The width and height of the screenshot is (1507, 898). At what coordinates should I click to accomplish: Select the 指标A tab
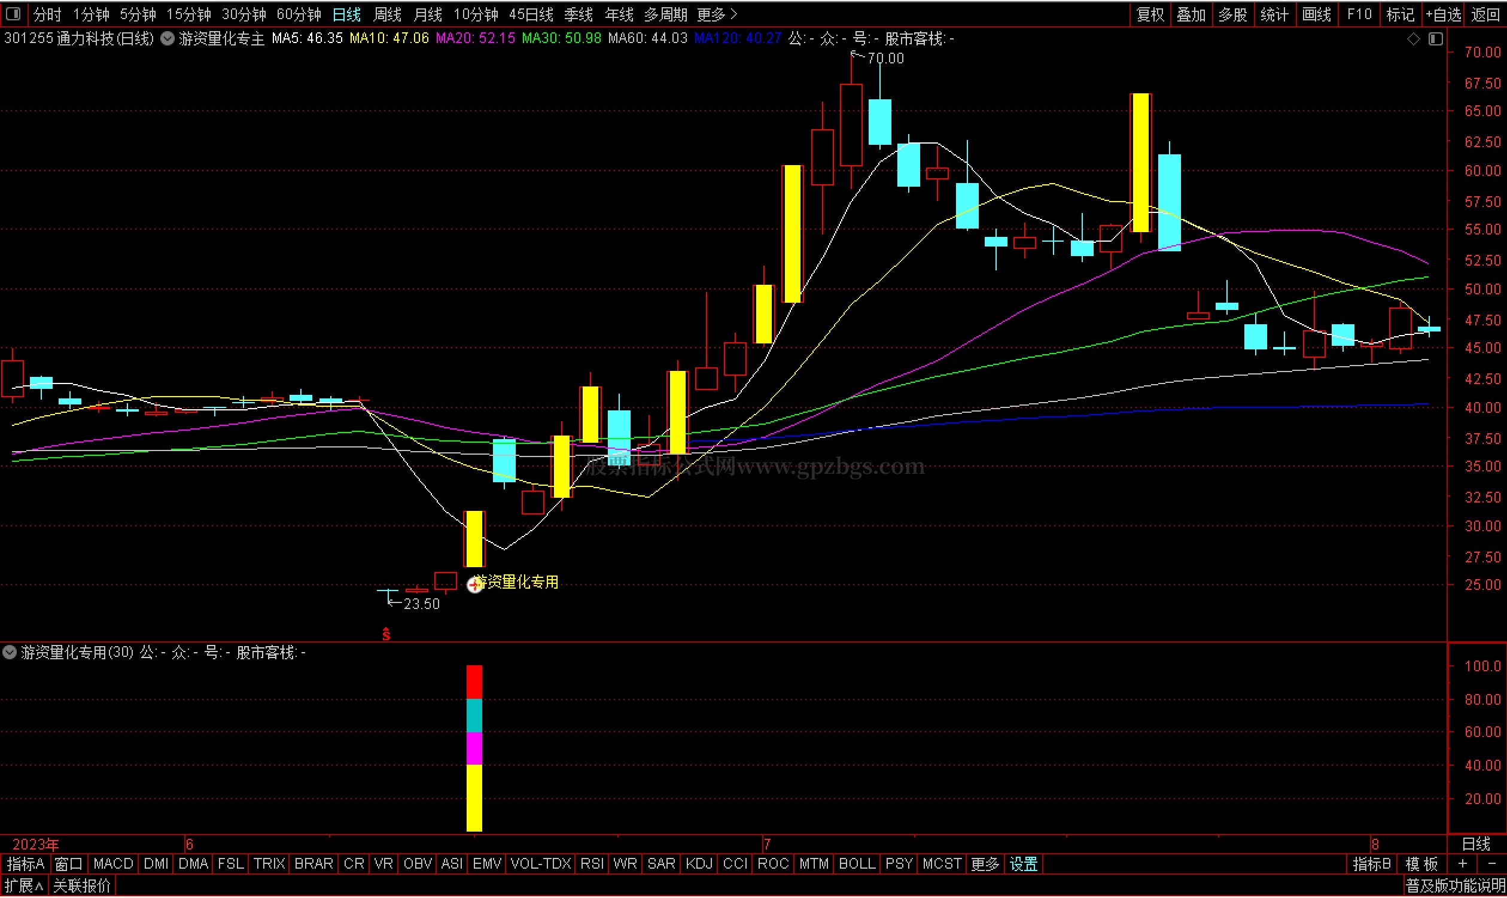tap(25, 864)
